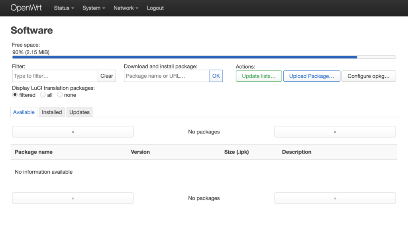
Task: Expand the System menu
Action: (x=94, y=8)
